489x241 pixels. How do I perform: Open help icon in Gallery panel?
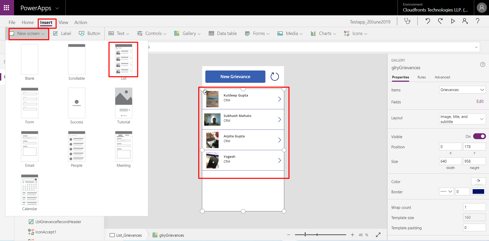[483, 65]
